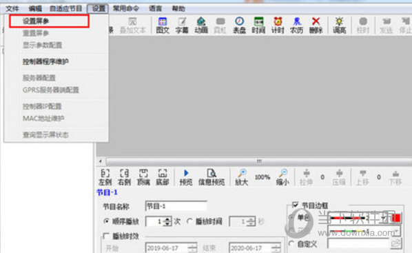
Task: Adjust the 顺序播放 count stepper arrows
Action: pos(167,222)
